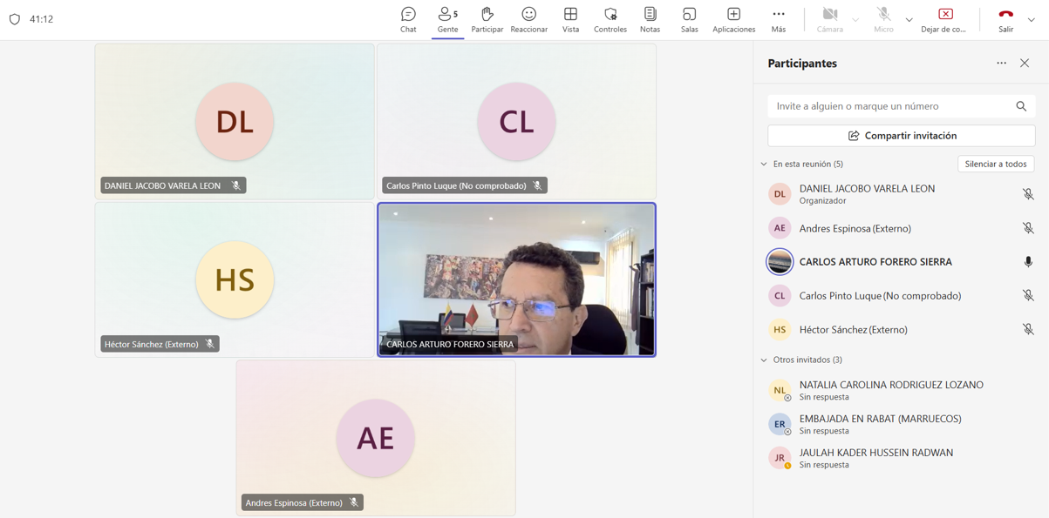Viewport: 1049px width, 518px height.
Task: Toggle mic of Héctor Sánchez in list
Action: point(1028,330)
